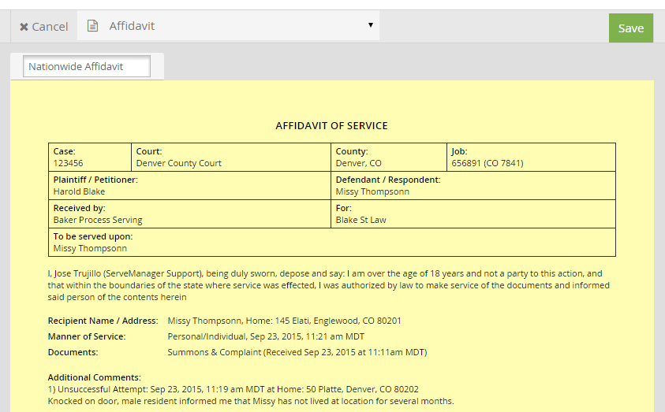Click the AFFIDAVIT OF SERVICE heading
The height and width of the screenshot is (412, 665).
click(331, 126)
